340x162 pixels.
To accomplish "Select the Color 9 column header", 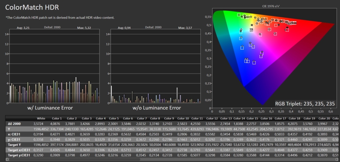I will tap(169, 118).
